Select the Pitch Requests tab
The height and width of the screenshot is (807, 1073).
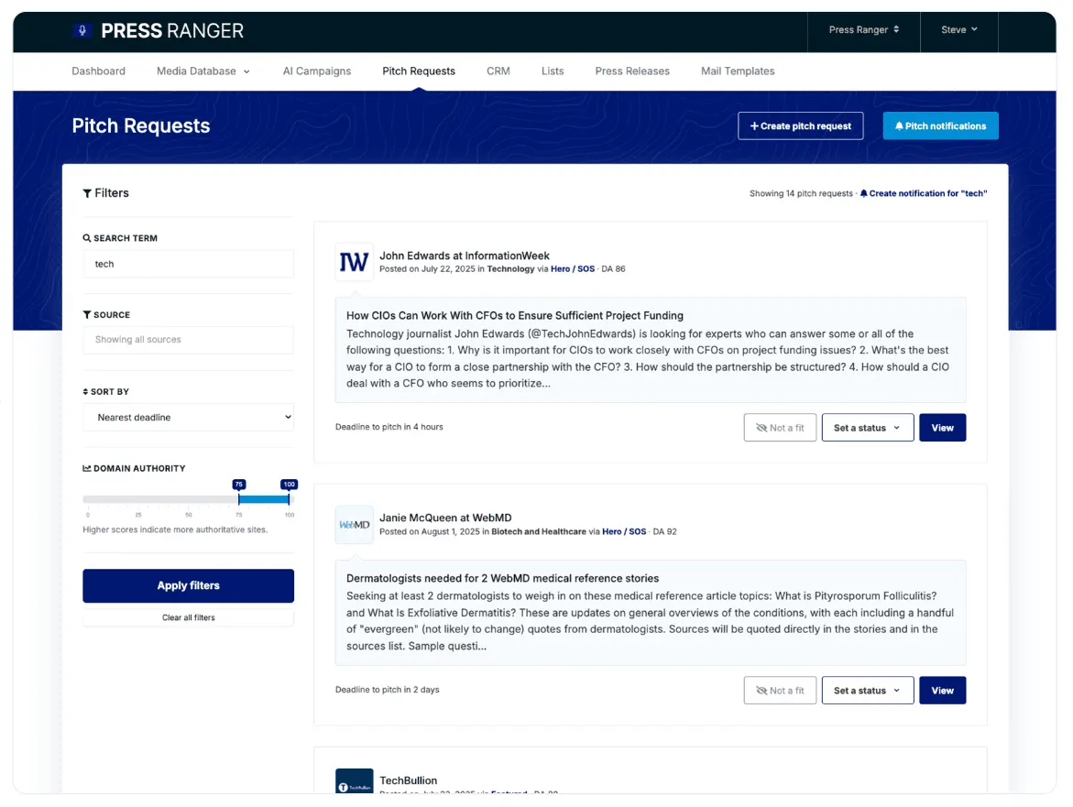[418, 71]
